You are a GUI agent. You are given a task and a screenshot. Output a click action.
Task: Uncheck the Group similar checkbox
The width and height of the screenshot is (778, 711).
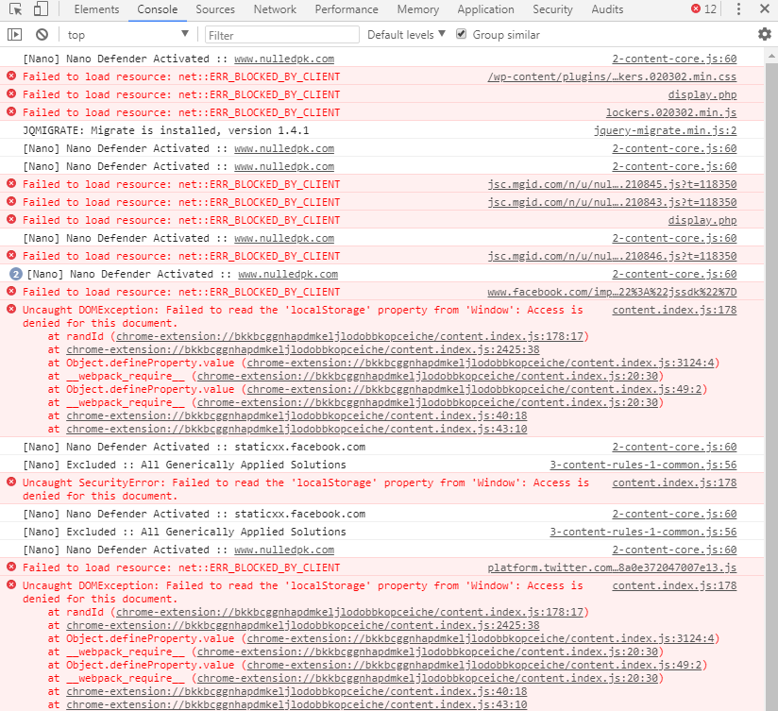pyautogui.click(x=462, y=34)
